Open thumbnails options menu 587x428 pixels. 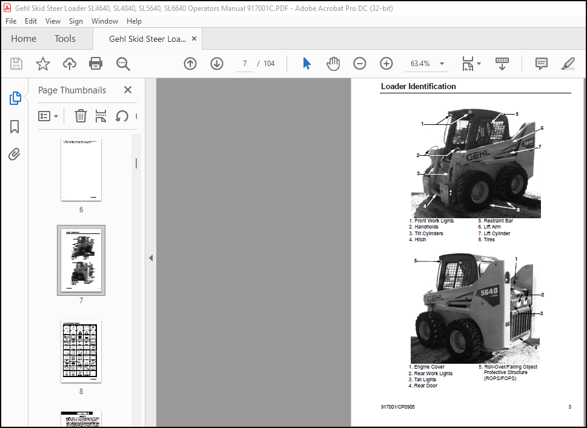[48, 116]
